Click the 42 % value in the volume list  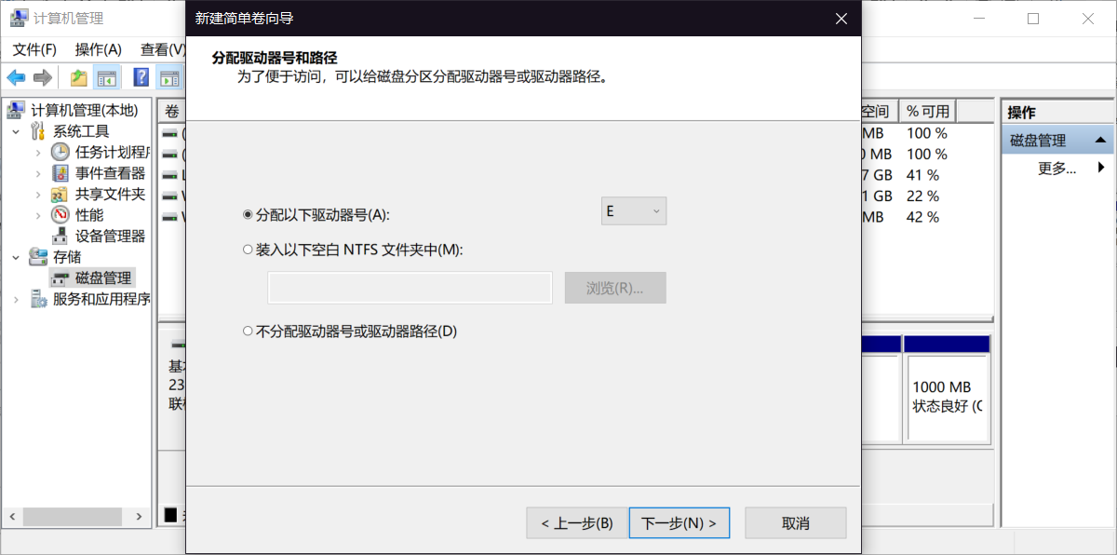click(922, 217)
